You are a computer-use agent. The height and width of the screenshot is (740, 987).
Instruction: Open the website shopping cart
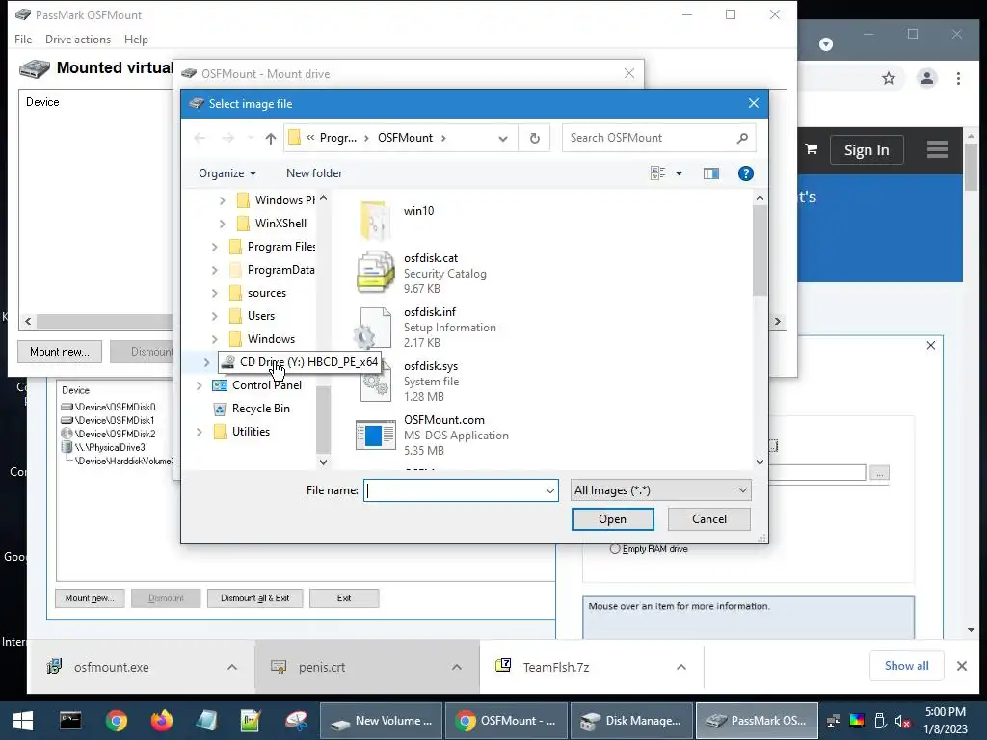[812, 149]
